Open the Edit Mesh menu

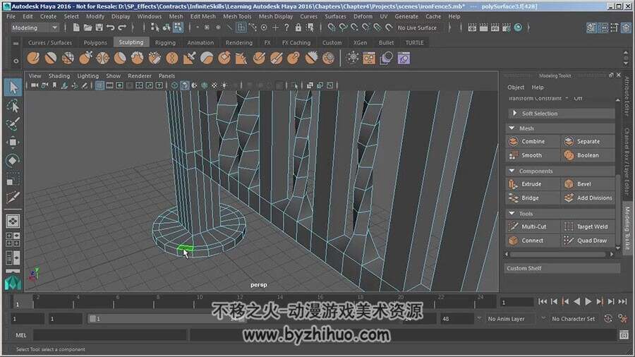tap(203, 17)
